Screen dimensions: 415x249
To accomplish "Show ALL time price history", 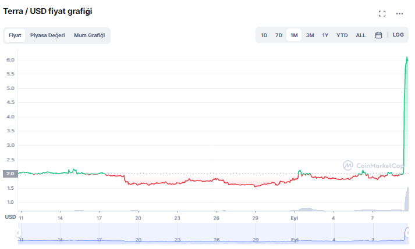I will [x=361, y=35].
